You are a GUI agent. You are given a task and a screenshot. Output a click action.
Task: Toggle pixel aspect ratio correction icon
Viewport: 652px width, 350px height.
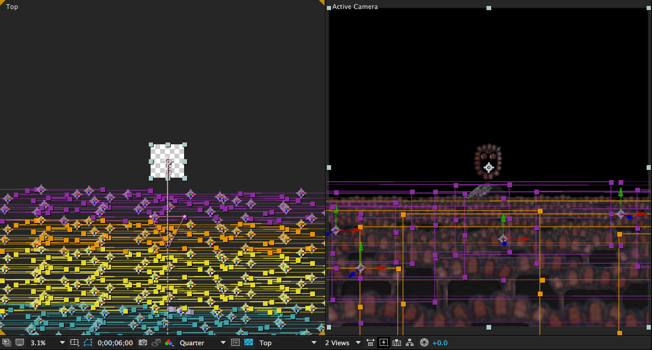coord(370,342)
